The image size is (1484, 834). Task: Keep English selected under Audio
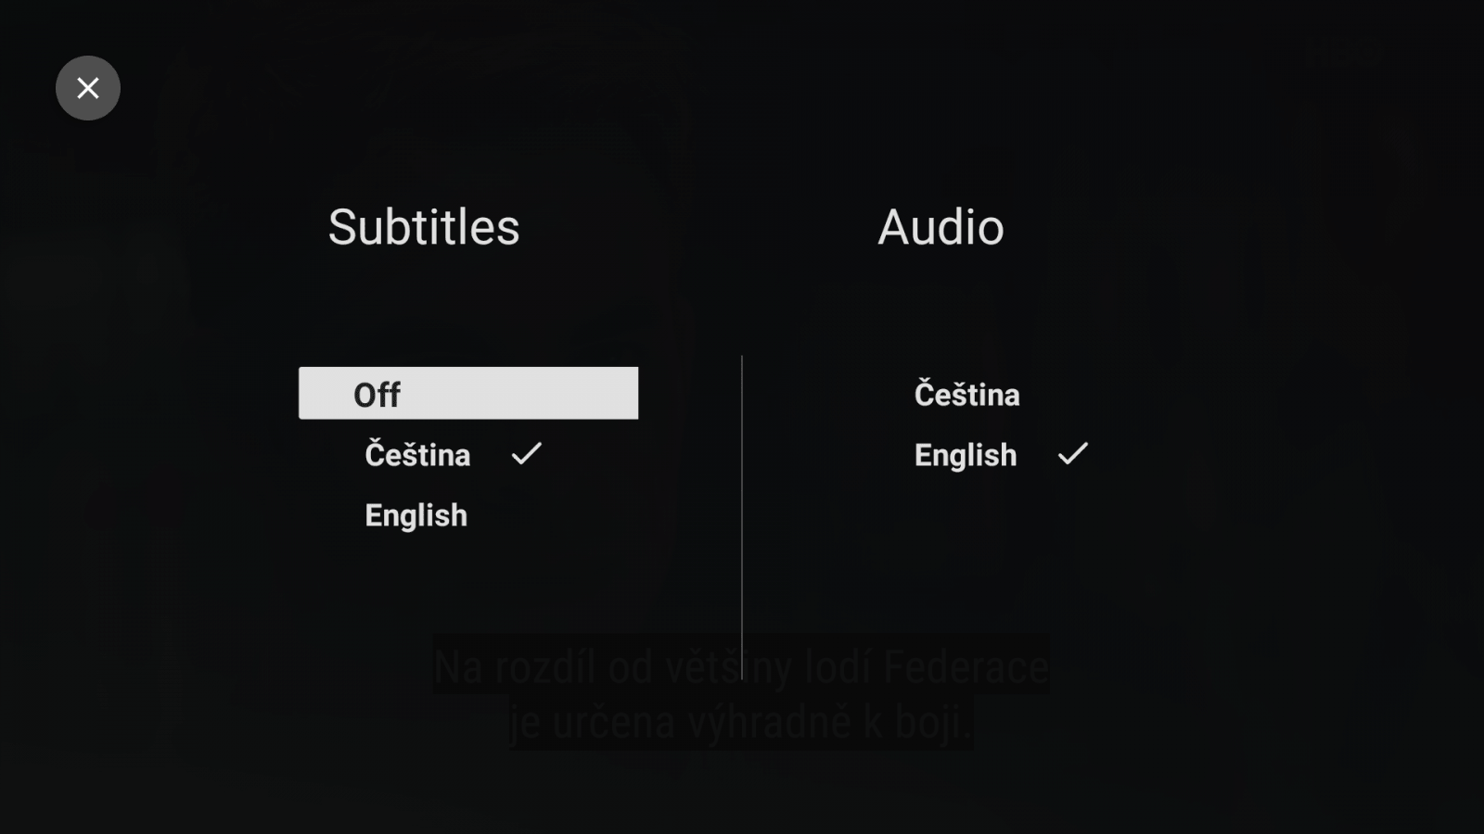tap(965, 454)
